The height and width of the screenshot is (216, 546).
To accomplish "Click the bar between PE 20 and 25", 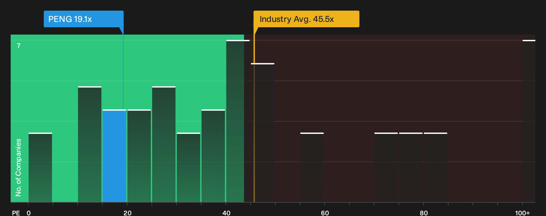I will (139, 156).
